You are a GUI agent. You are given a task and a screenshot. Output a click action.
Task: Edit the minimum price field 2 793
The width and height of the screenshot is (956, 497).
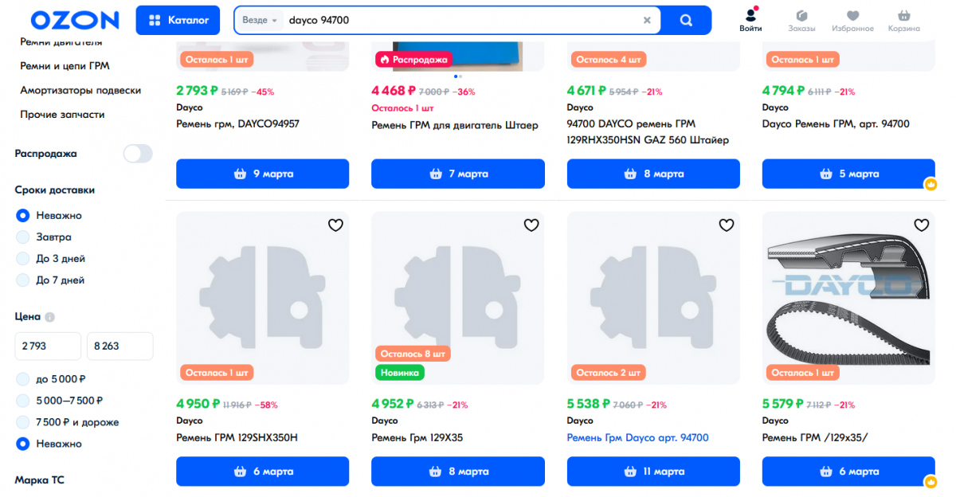[x=48, y=346]
